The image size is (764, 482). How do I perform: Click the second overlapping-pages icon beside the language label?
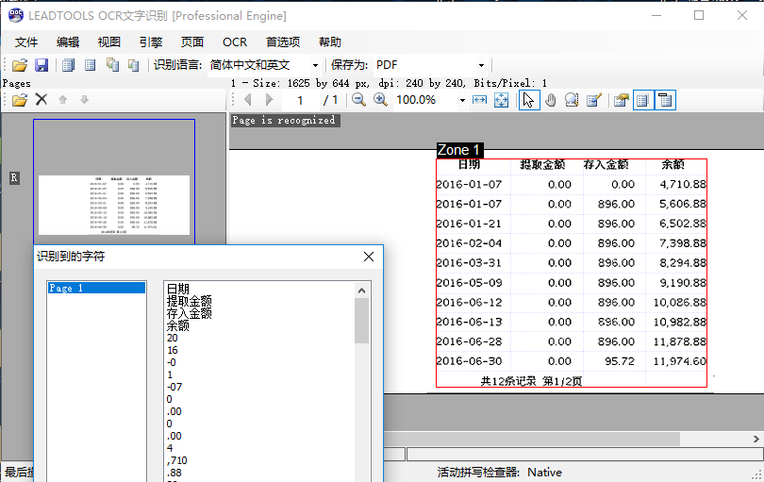tap(134, 65)
